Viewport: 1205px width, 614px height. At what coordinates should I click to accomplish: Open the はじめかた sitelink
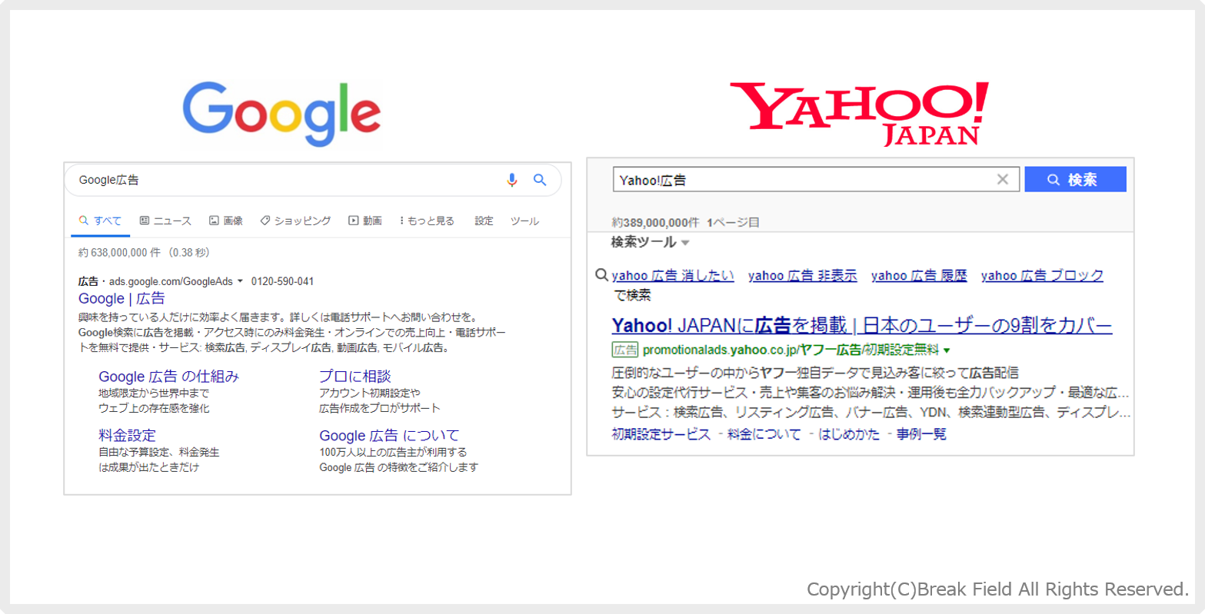(849, 434)
